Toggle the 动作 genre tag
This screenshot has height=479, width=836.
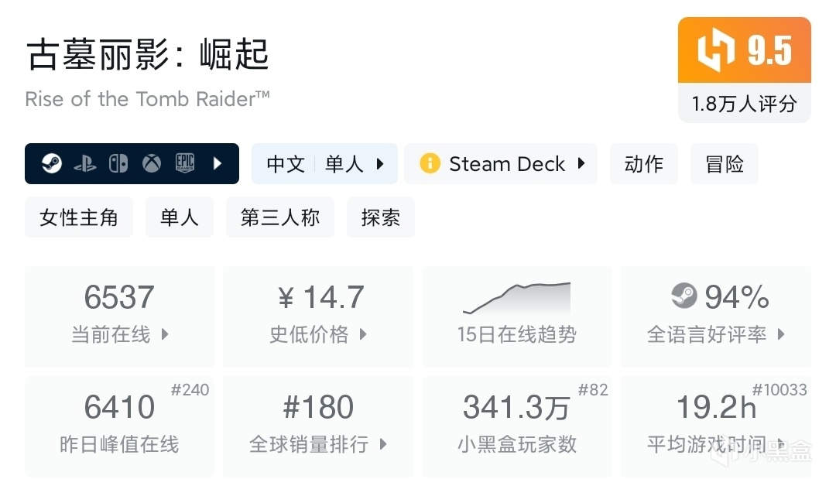pyautogui.click(x=644, y=163)
